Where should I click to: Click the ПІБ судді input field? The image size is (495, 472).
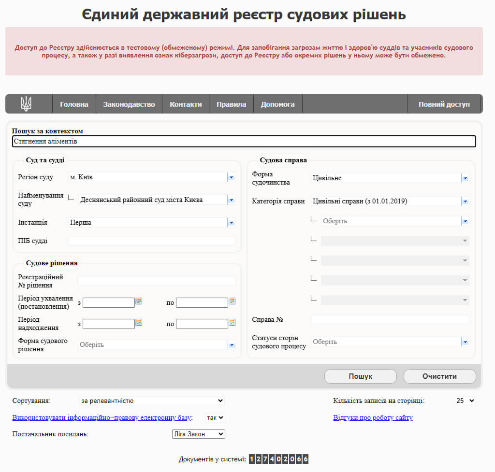point(152,241)
